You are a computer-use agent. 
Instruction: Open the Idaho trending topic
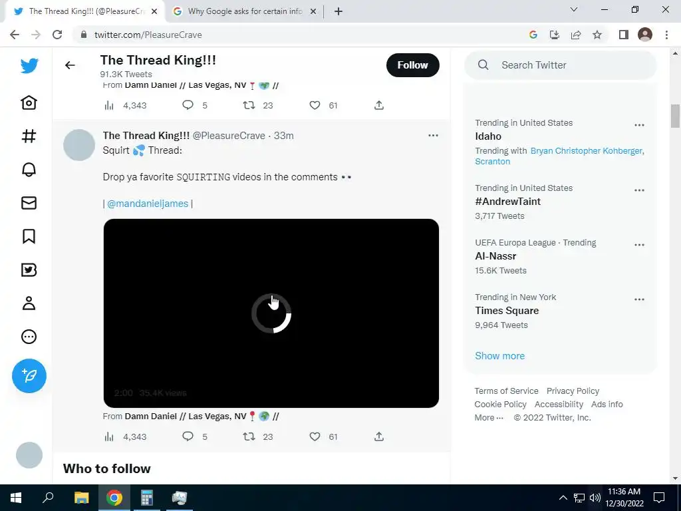(x=488, y=136)
